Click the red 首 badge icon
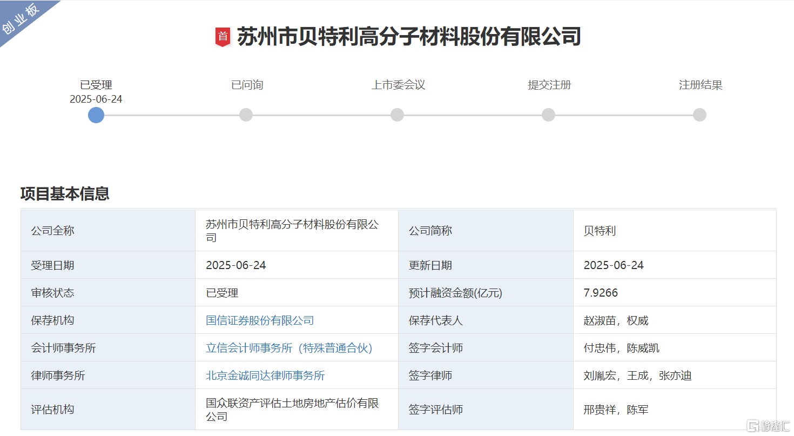794x436 pixels. click(223, 37)
